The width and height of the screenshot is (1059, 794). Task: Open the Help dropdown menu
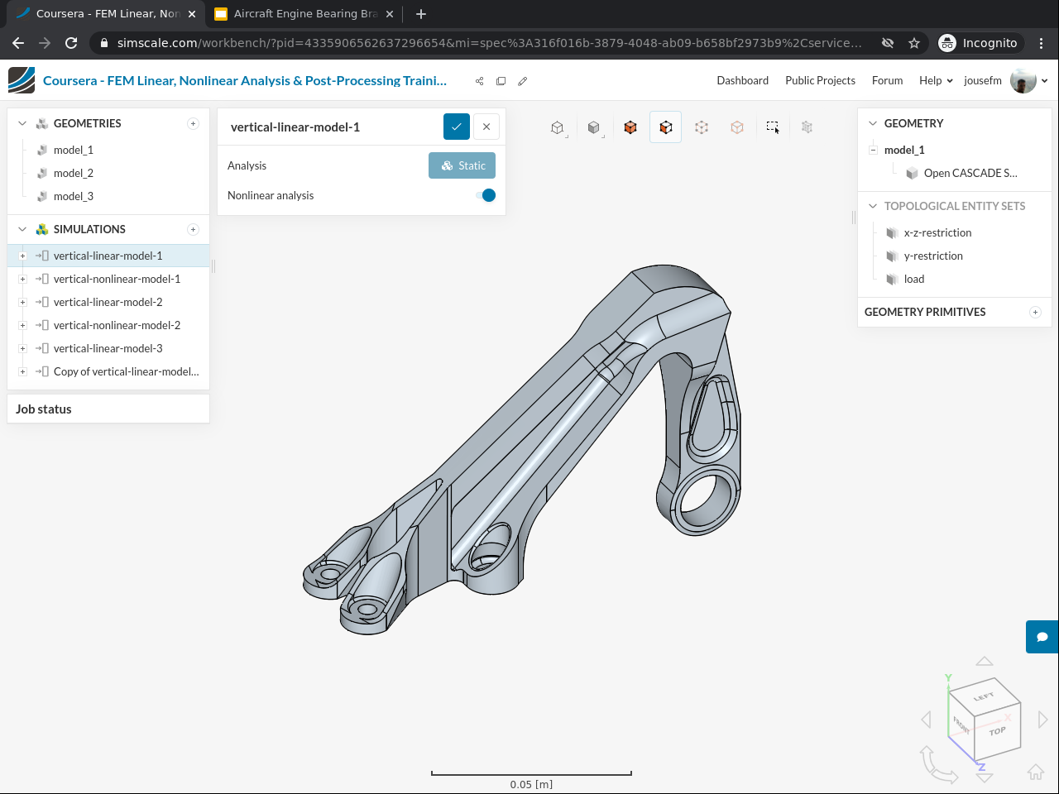[x=935, y=80]
